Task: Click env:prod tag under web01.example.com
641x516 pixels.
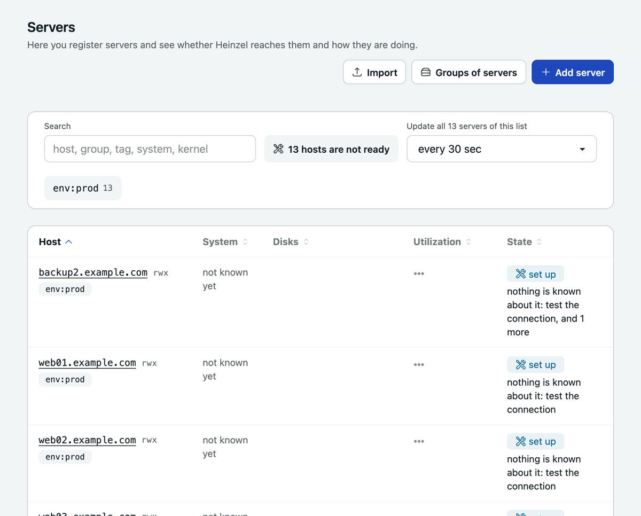Action: point(65,379)
